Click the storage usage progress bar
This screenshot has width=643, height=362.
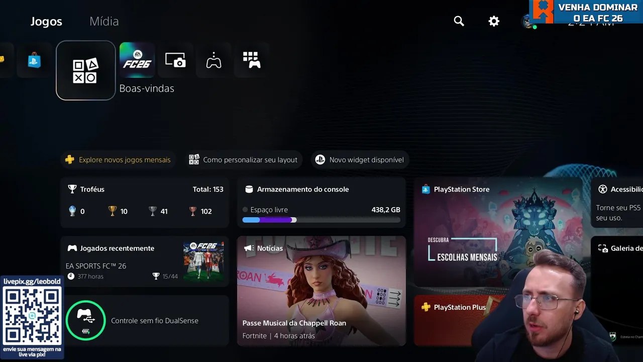click(321, 220)
